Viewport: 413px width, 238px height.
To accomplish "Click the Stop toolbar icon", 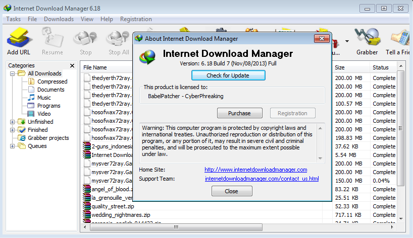I will [85, 39].
